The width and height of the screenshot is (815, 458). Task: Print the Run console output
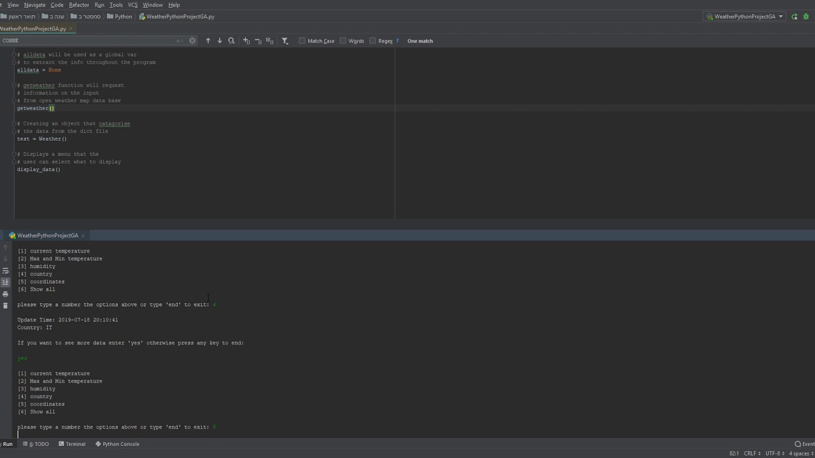(6, 294)
